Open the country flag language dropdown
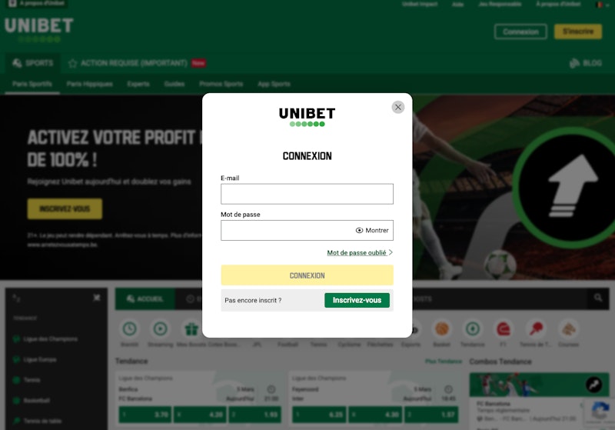 tap(601, 5)
